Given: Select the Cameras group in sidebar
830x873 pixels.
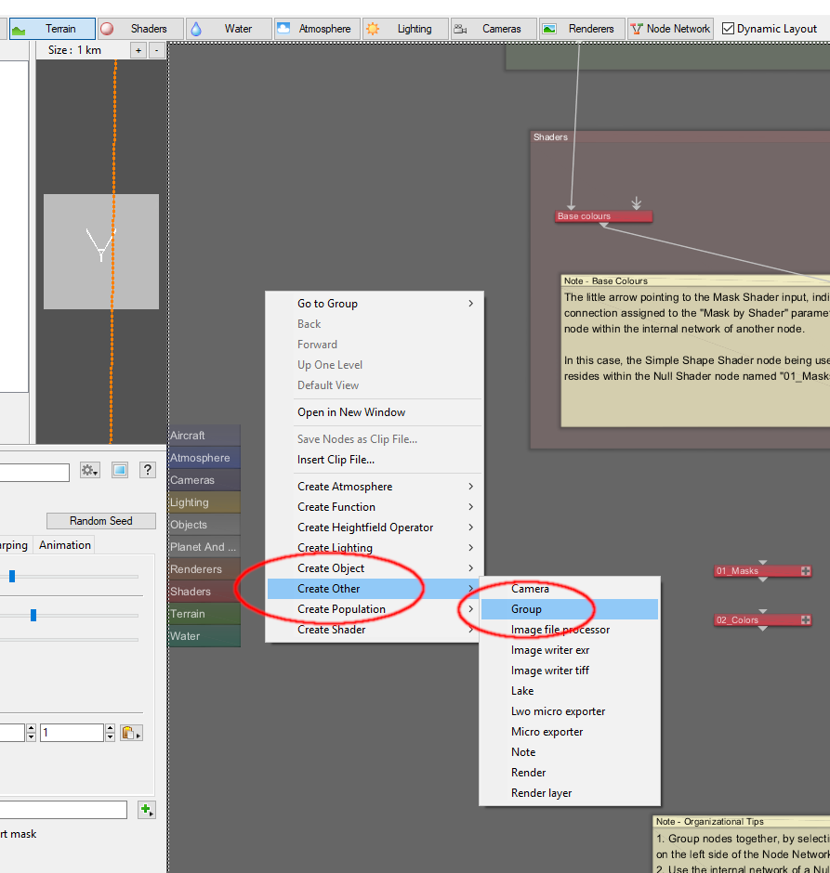Looking at the screenshot, I should (204, 480).
